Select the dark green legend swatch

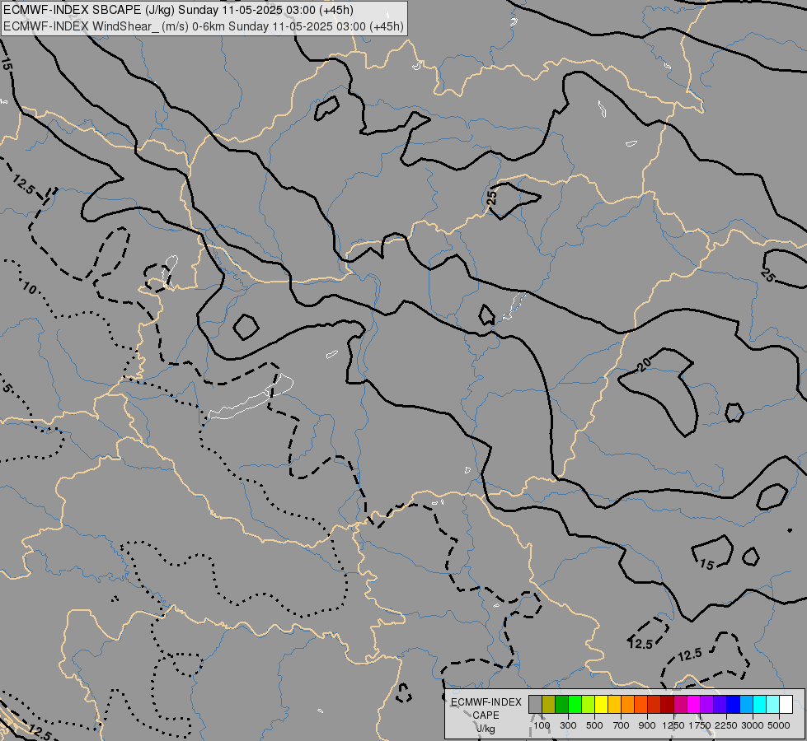(x=561, y=705)
